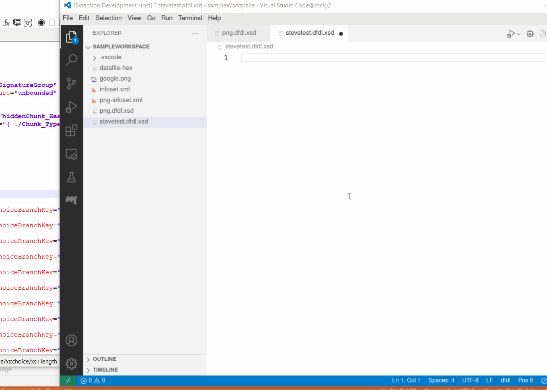Run stevetest.dfdl.xsd with the debug play icon
This screenshot has height=390, width=547.
pos(511,34)
